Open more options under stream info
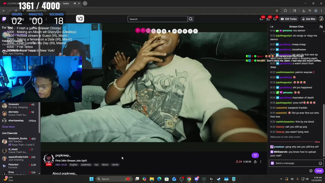Image resolution: width=325 pixels, height=183 pixels. pos(261,162)
